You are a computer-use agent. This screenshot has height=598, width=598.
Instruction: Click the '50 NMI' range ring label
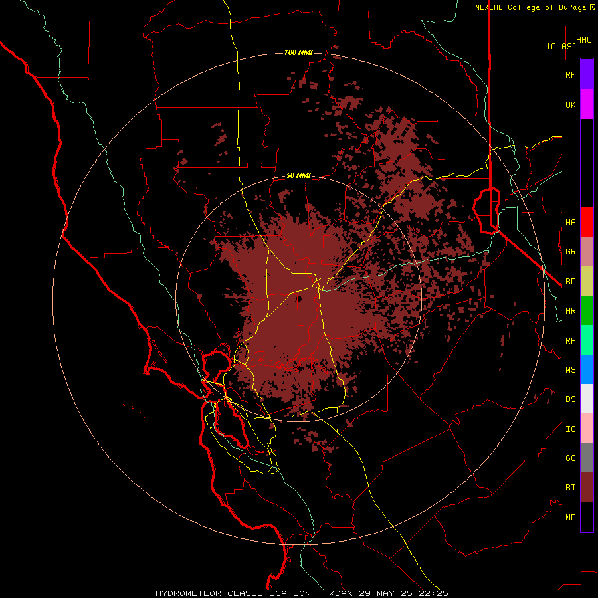[x=298, y=176]
